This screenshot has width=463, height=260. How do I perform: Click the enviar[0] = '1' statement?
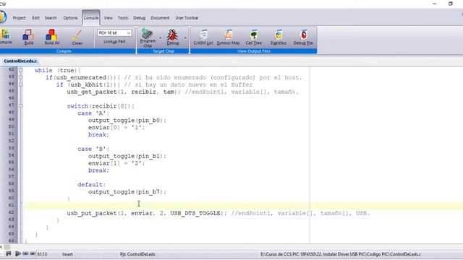click(x=116, y=127)
